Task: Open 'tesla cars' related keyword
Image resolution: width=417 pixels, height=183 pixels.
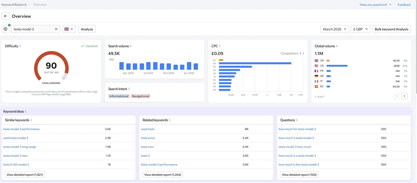Action: 147,147
